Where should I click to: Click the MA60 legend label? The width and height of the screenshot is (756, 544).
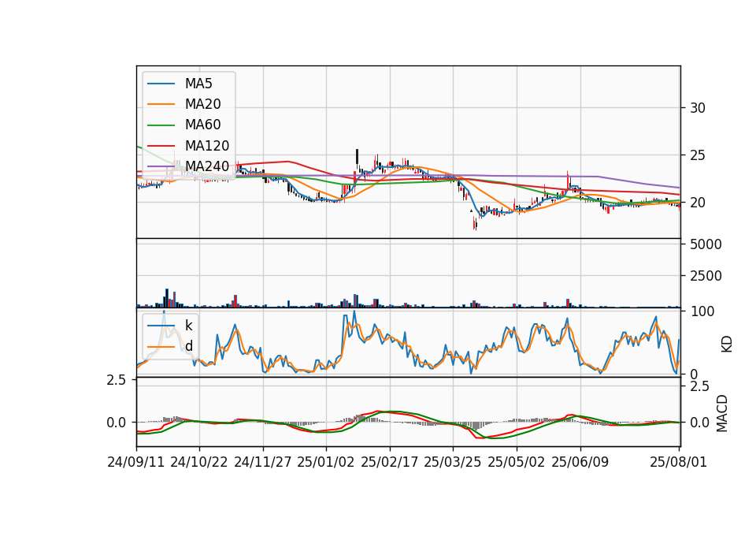[x=202, y=125]
